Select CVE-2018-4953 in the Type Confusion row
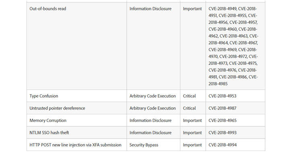293x153 pixels. [222, 96]
